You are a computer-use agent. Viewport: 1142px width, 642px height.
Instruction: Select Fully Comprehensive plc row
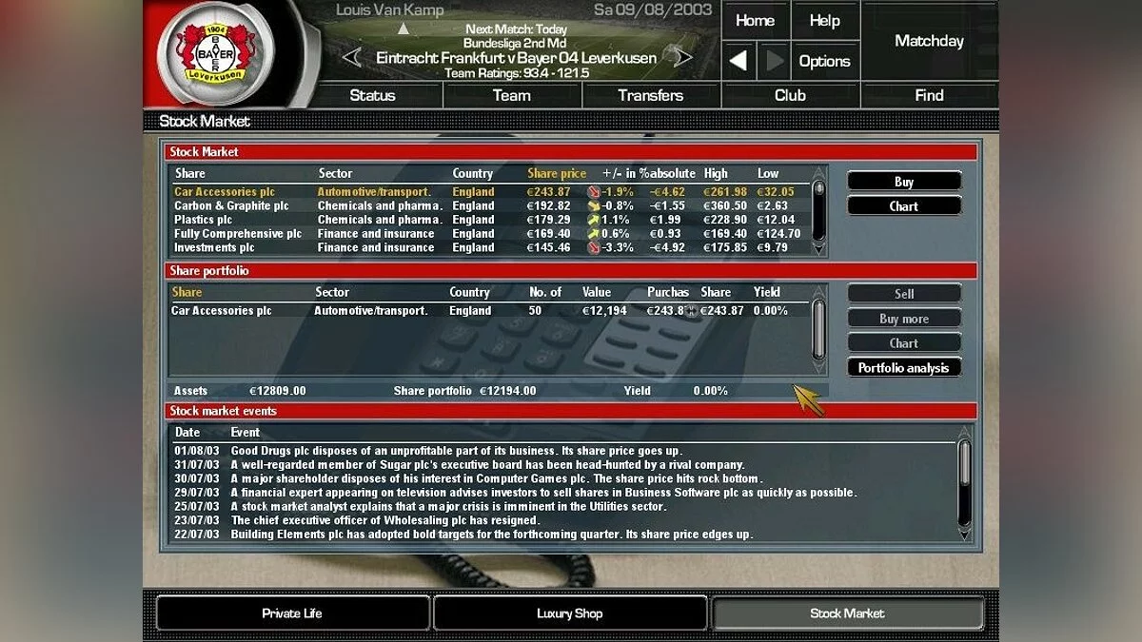click(x=489, y=234)
